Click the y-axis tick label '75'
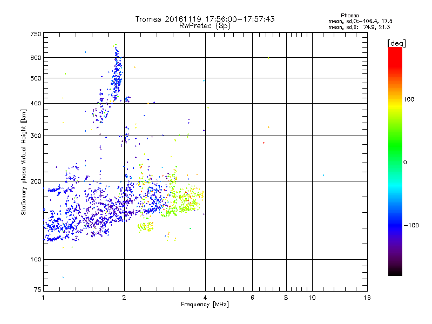Screen dimensions: 432x324 click(38, 289)
